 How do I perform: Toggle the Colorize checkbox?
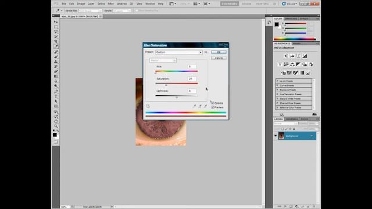(x=213, y=103)
